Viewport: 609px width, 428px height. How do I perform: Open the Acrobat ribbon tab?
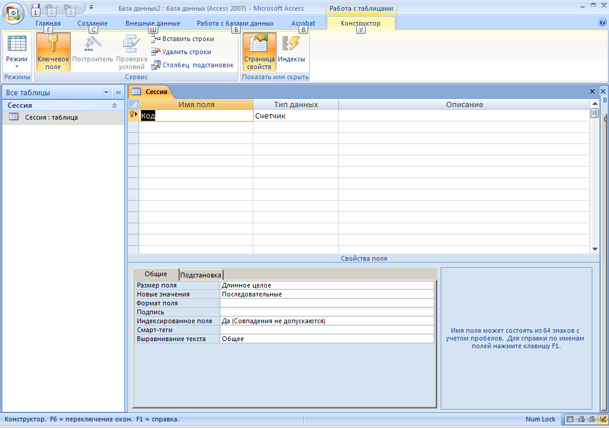pyautogui.click(x=303, y=23)
